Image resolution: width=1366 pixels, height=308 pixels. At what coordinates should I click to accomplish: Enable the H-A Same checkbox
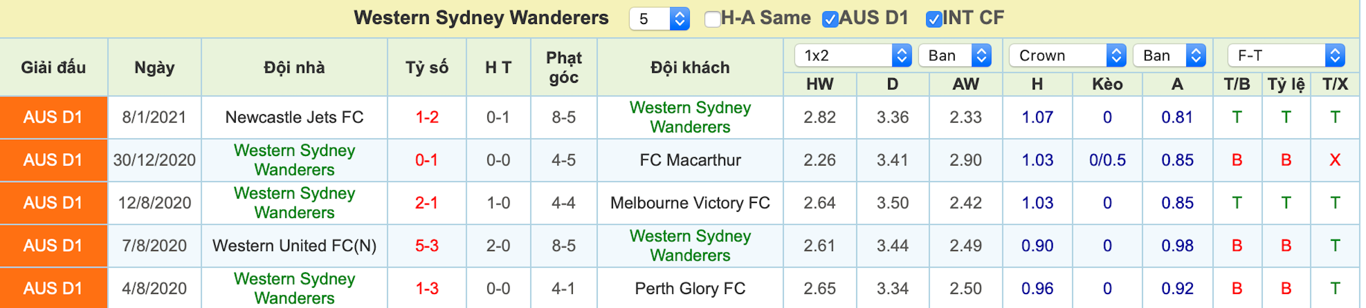[x=712, y=19]
